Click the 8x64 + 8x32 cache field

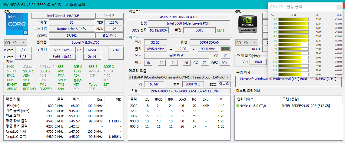coord(62,57)
